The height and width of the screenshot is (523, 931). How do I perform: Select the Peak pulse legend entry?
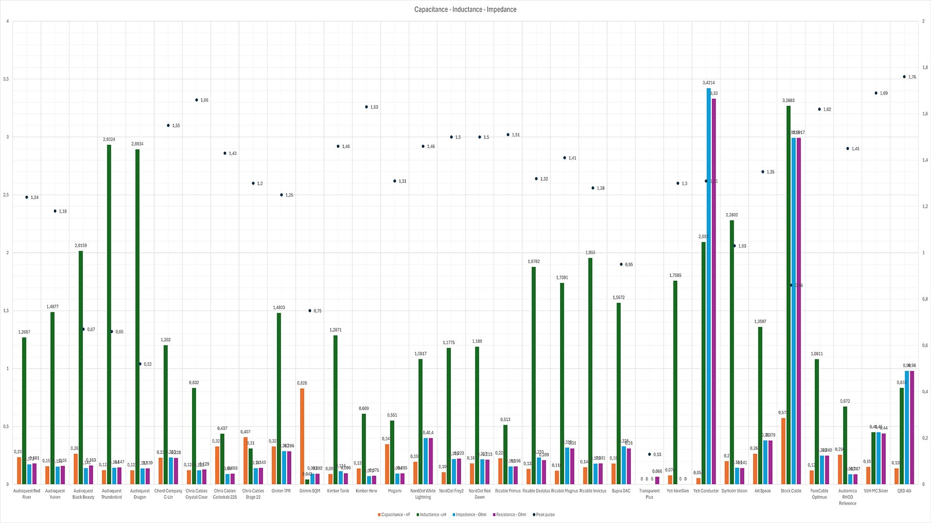pos(544,515)
